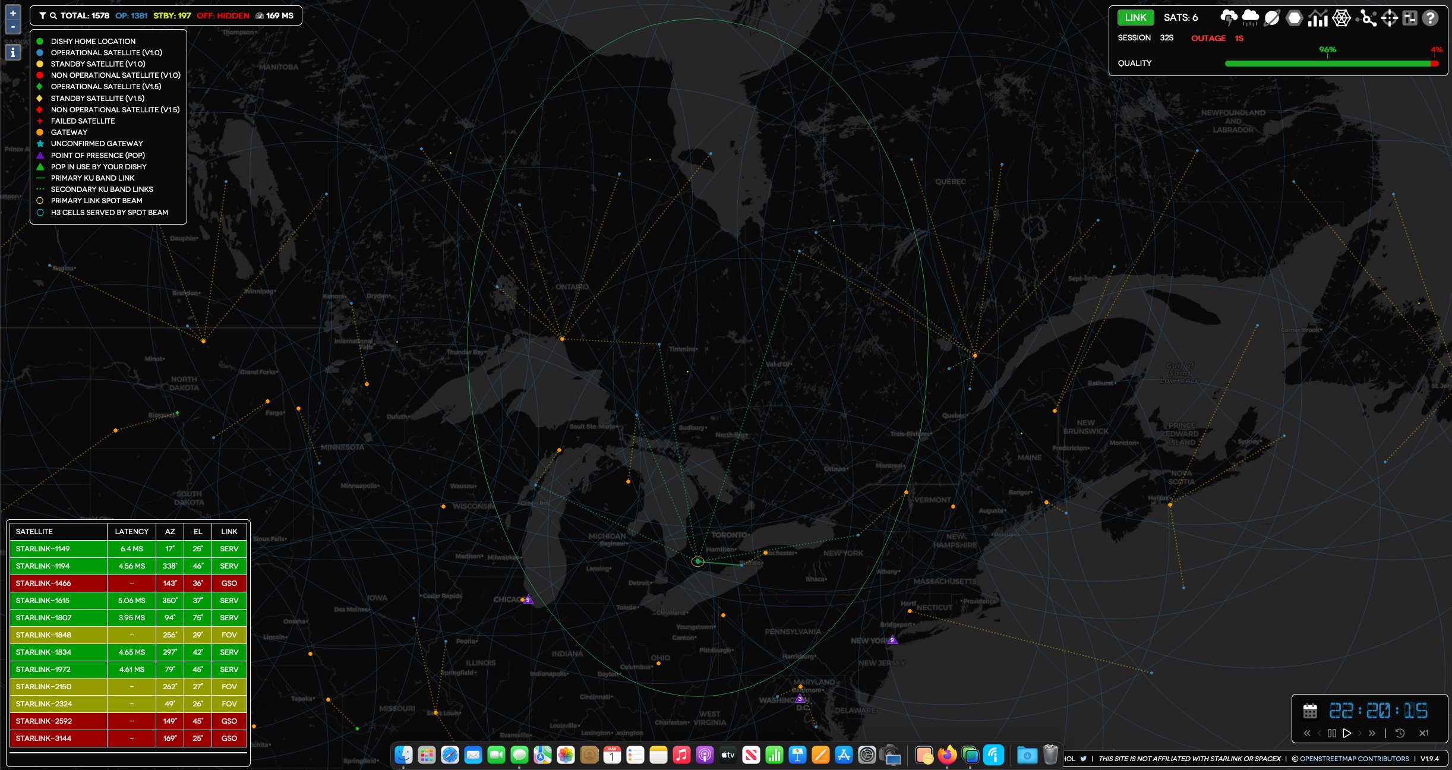
Task: Change the X1 playback speed
Action: pyautogui.click(x=1423, y=733)
